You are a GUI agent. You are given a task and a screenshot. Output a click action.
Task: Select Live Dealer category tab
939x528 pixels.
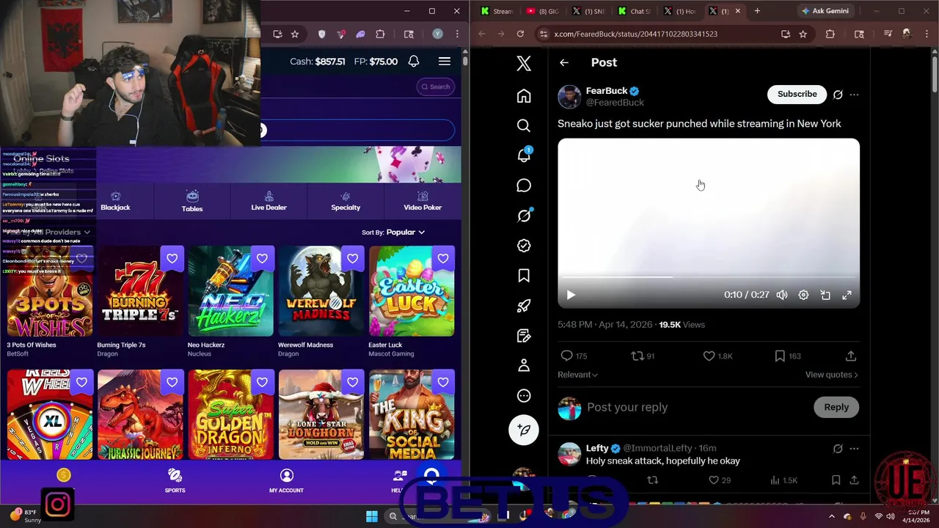tap(269, 201)
